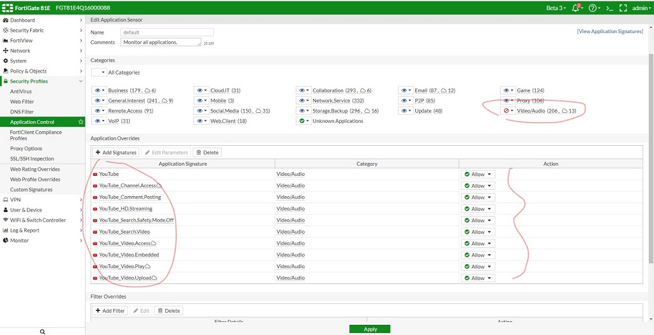Toggle monitor eye for Game category
This screenshot has height=335, width=654.
(x=508, y=90)
